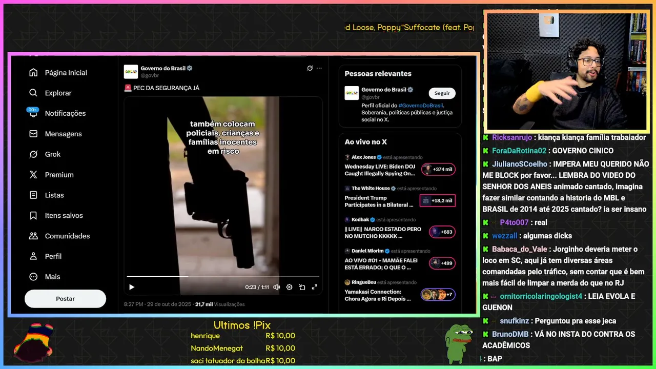Select Página Inicial menu label

pos(66,73)
